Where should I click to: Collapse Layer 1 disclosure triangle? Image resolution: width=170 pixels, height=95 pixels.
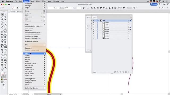pos(99,21)
